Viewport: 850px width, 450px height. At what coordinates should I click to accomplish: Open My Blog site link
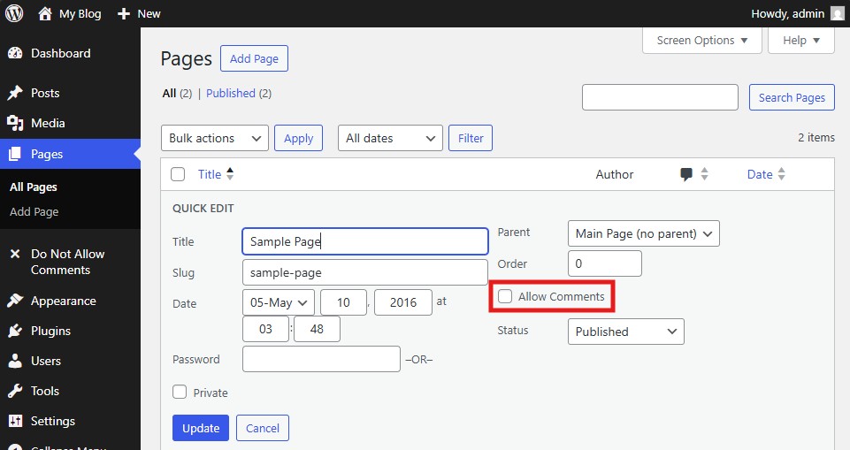[x=80, y=14]
